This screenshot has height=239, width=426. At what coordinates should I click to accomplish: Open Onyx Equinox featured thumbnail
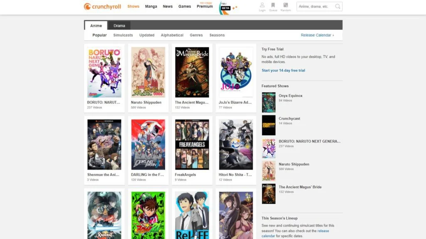pos(269,102)
